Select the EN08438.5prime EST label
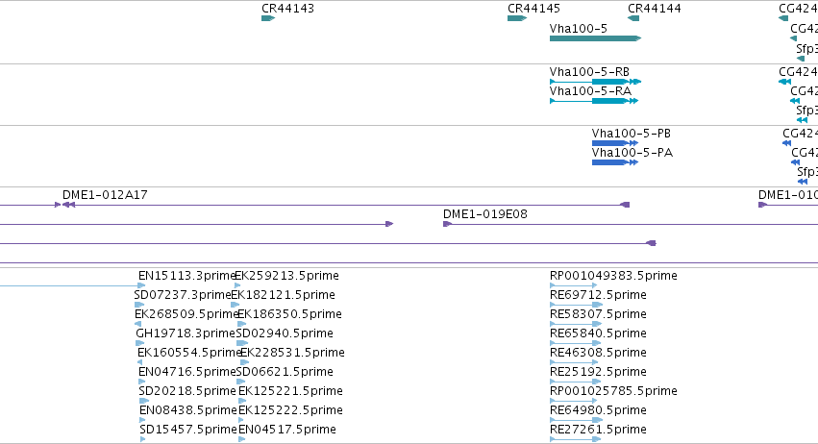 (x=188, y=410)
